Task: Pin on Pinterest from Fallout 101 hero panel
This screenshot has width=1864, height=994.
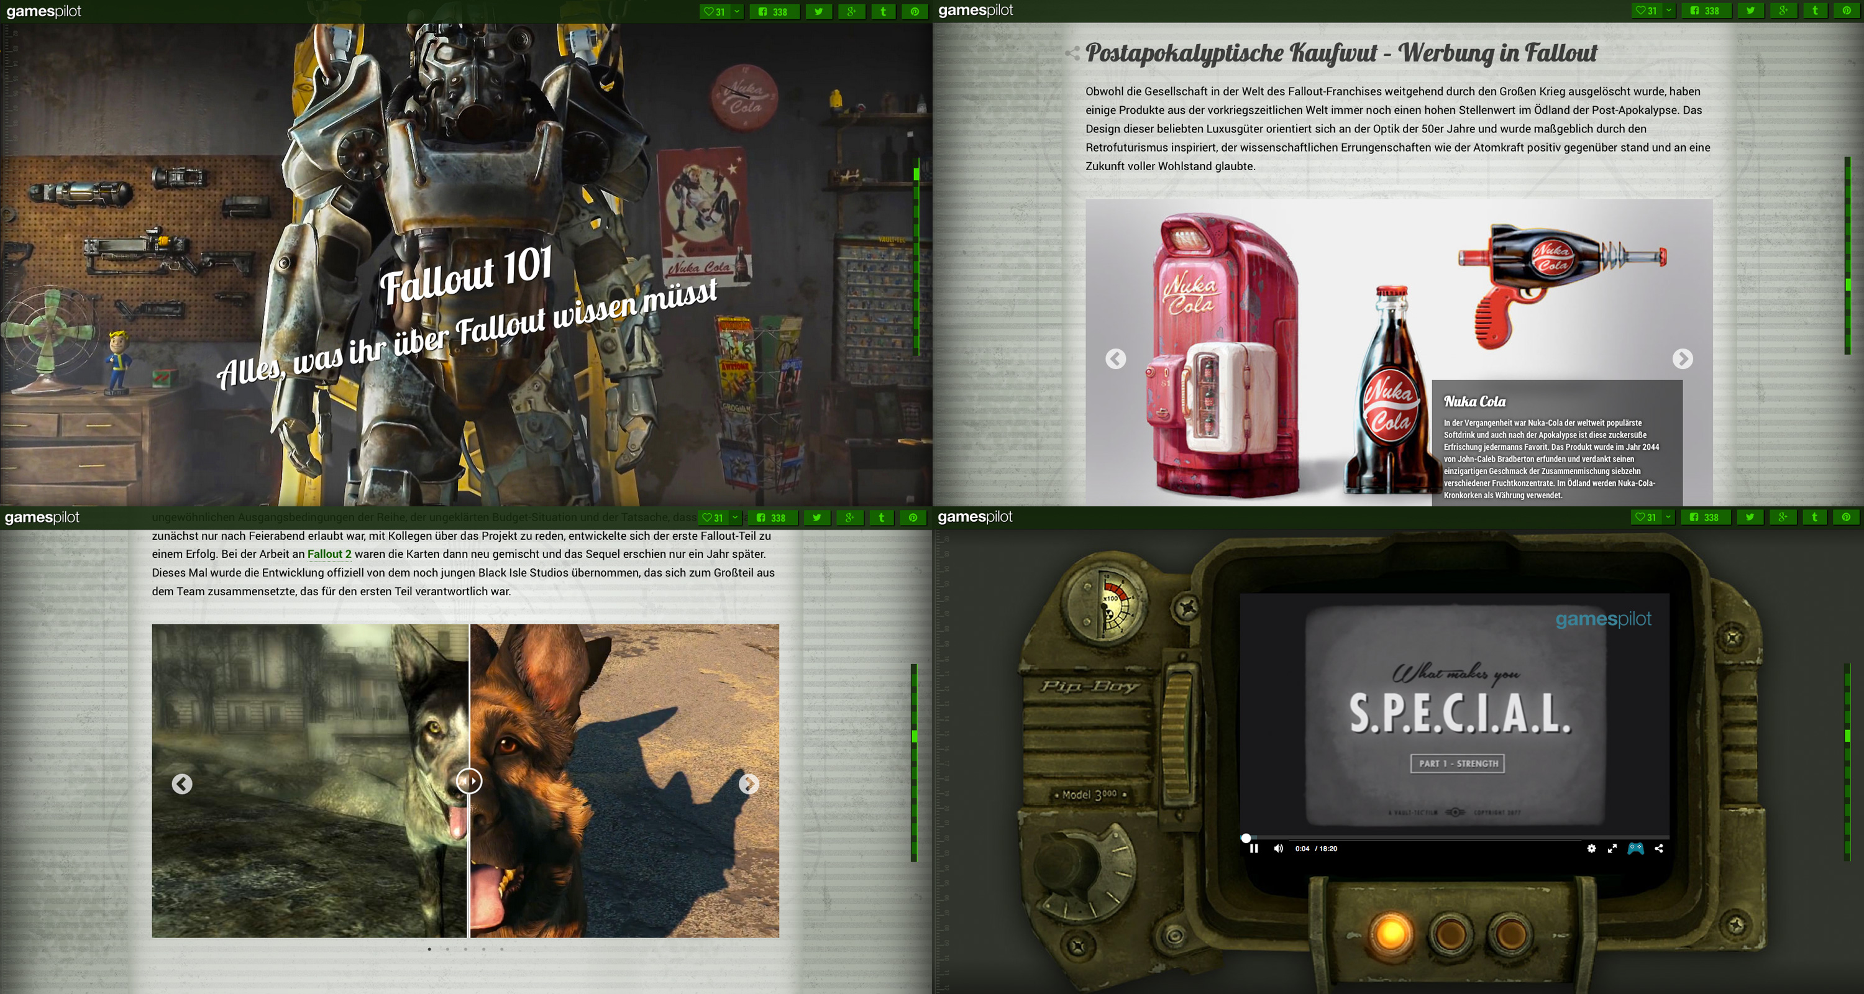Action: (915, 12)
